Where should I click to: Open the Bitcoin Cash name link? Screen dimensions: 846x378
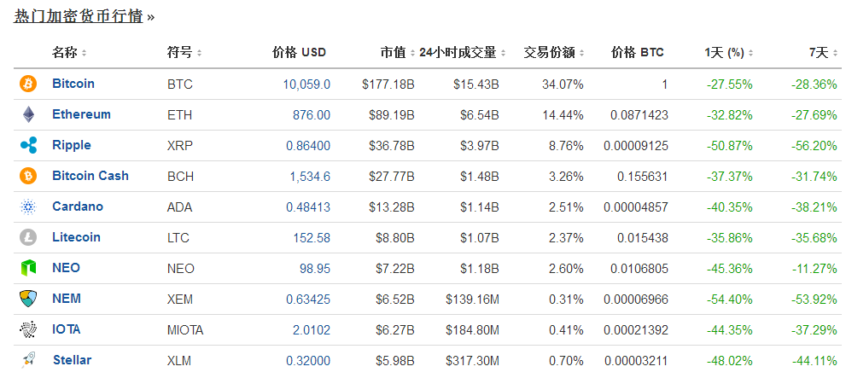coord(90,176)
